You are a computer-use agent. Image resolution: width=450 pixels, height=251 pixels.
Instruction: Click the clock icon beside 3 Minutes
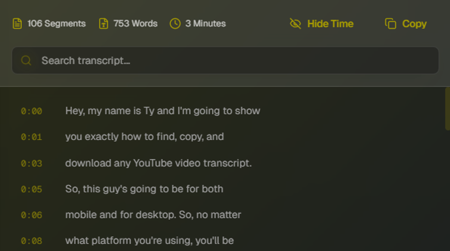[175, 24]
